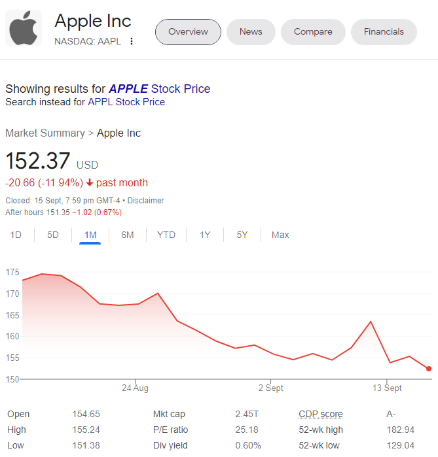This screenshot has height=457, width=438.
Task: Open the Disclaimer link
Action: coord(145,201)
